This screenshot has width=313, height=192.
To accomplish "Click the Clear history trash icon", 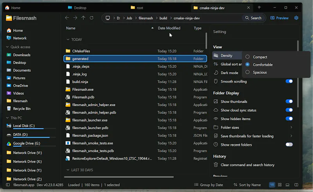I will click(x=216, y=165).
